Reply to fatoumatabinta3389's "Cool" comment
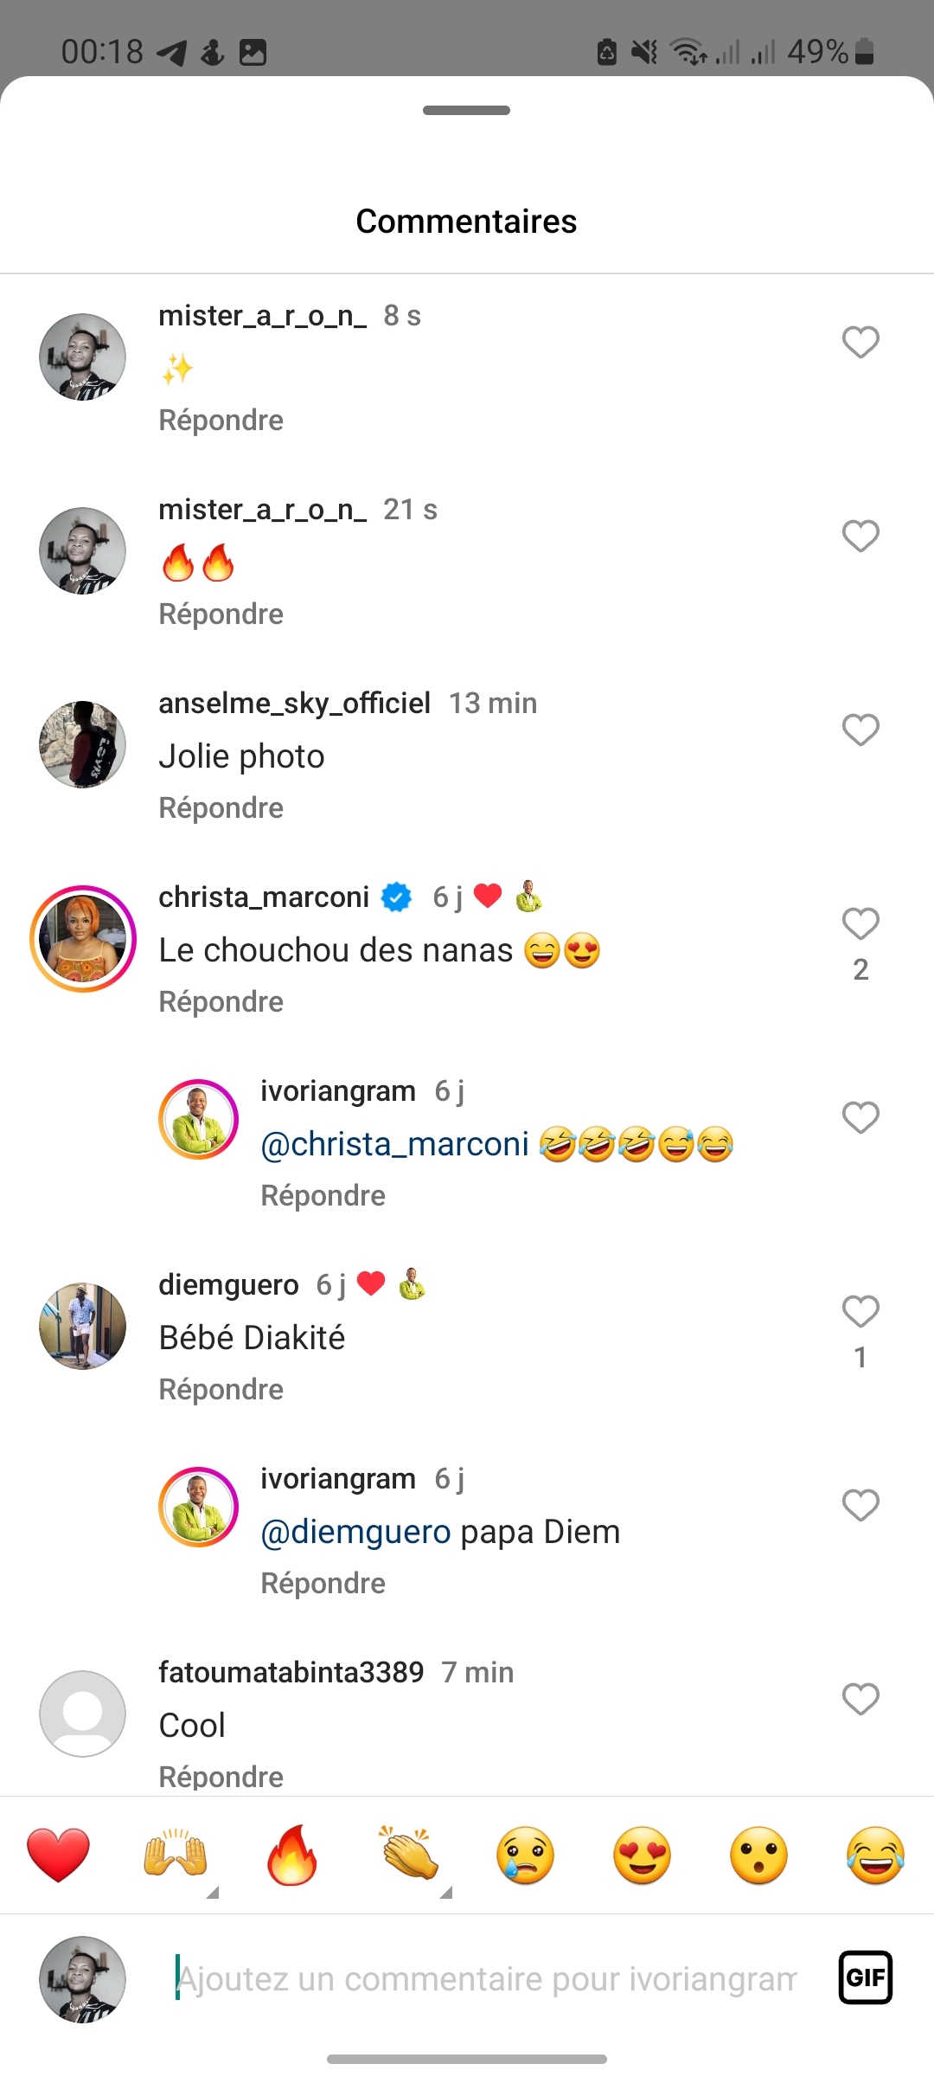Image resolution: width=934 pixels, height=2077 pixels. (x=221, y=1776)
